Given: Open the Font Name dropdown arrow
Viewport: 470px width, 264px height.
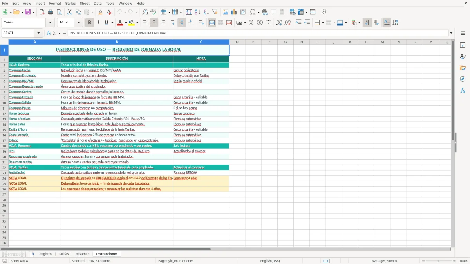Looking at the screenshot, I should click(x=50, y=23).
